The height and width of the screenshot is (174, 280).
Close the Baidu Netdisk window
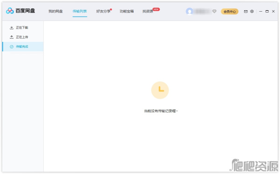[273, 11]
